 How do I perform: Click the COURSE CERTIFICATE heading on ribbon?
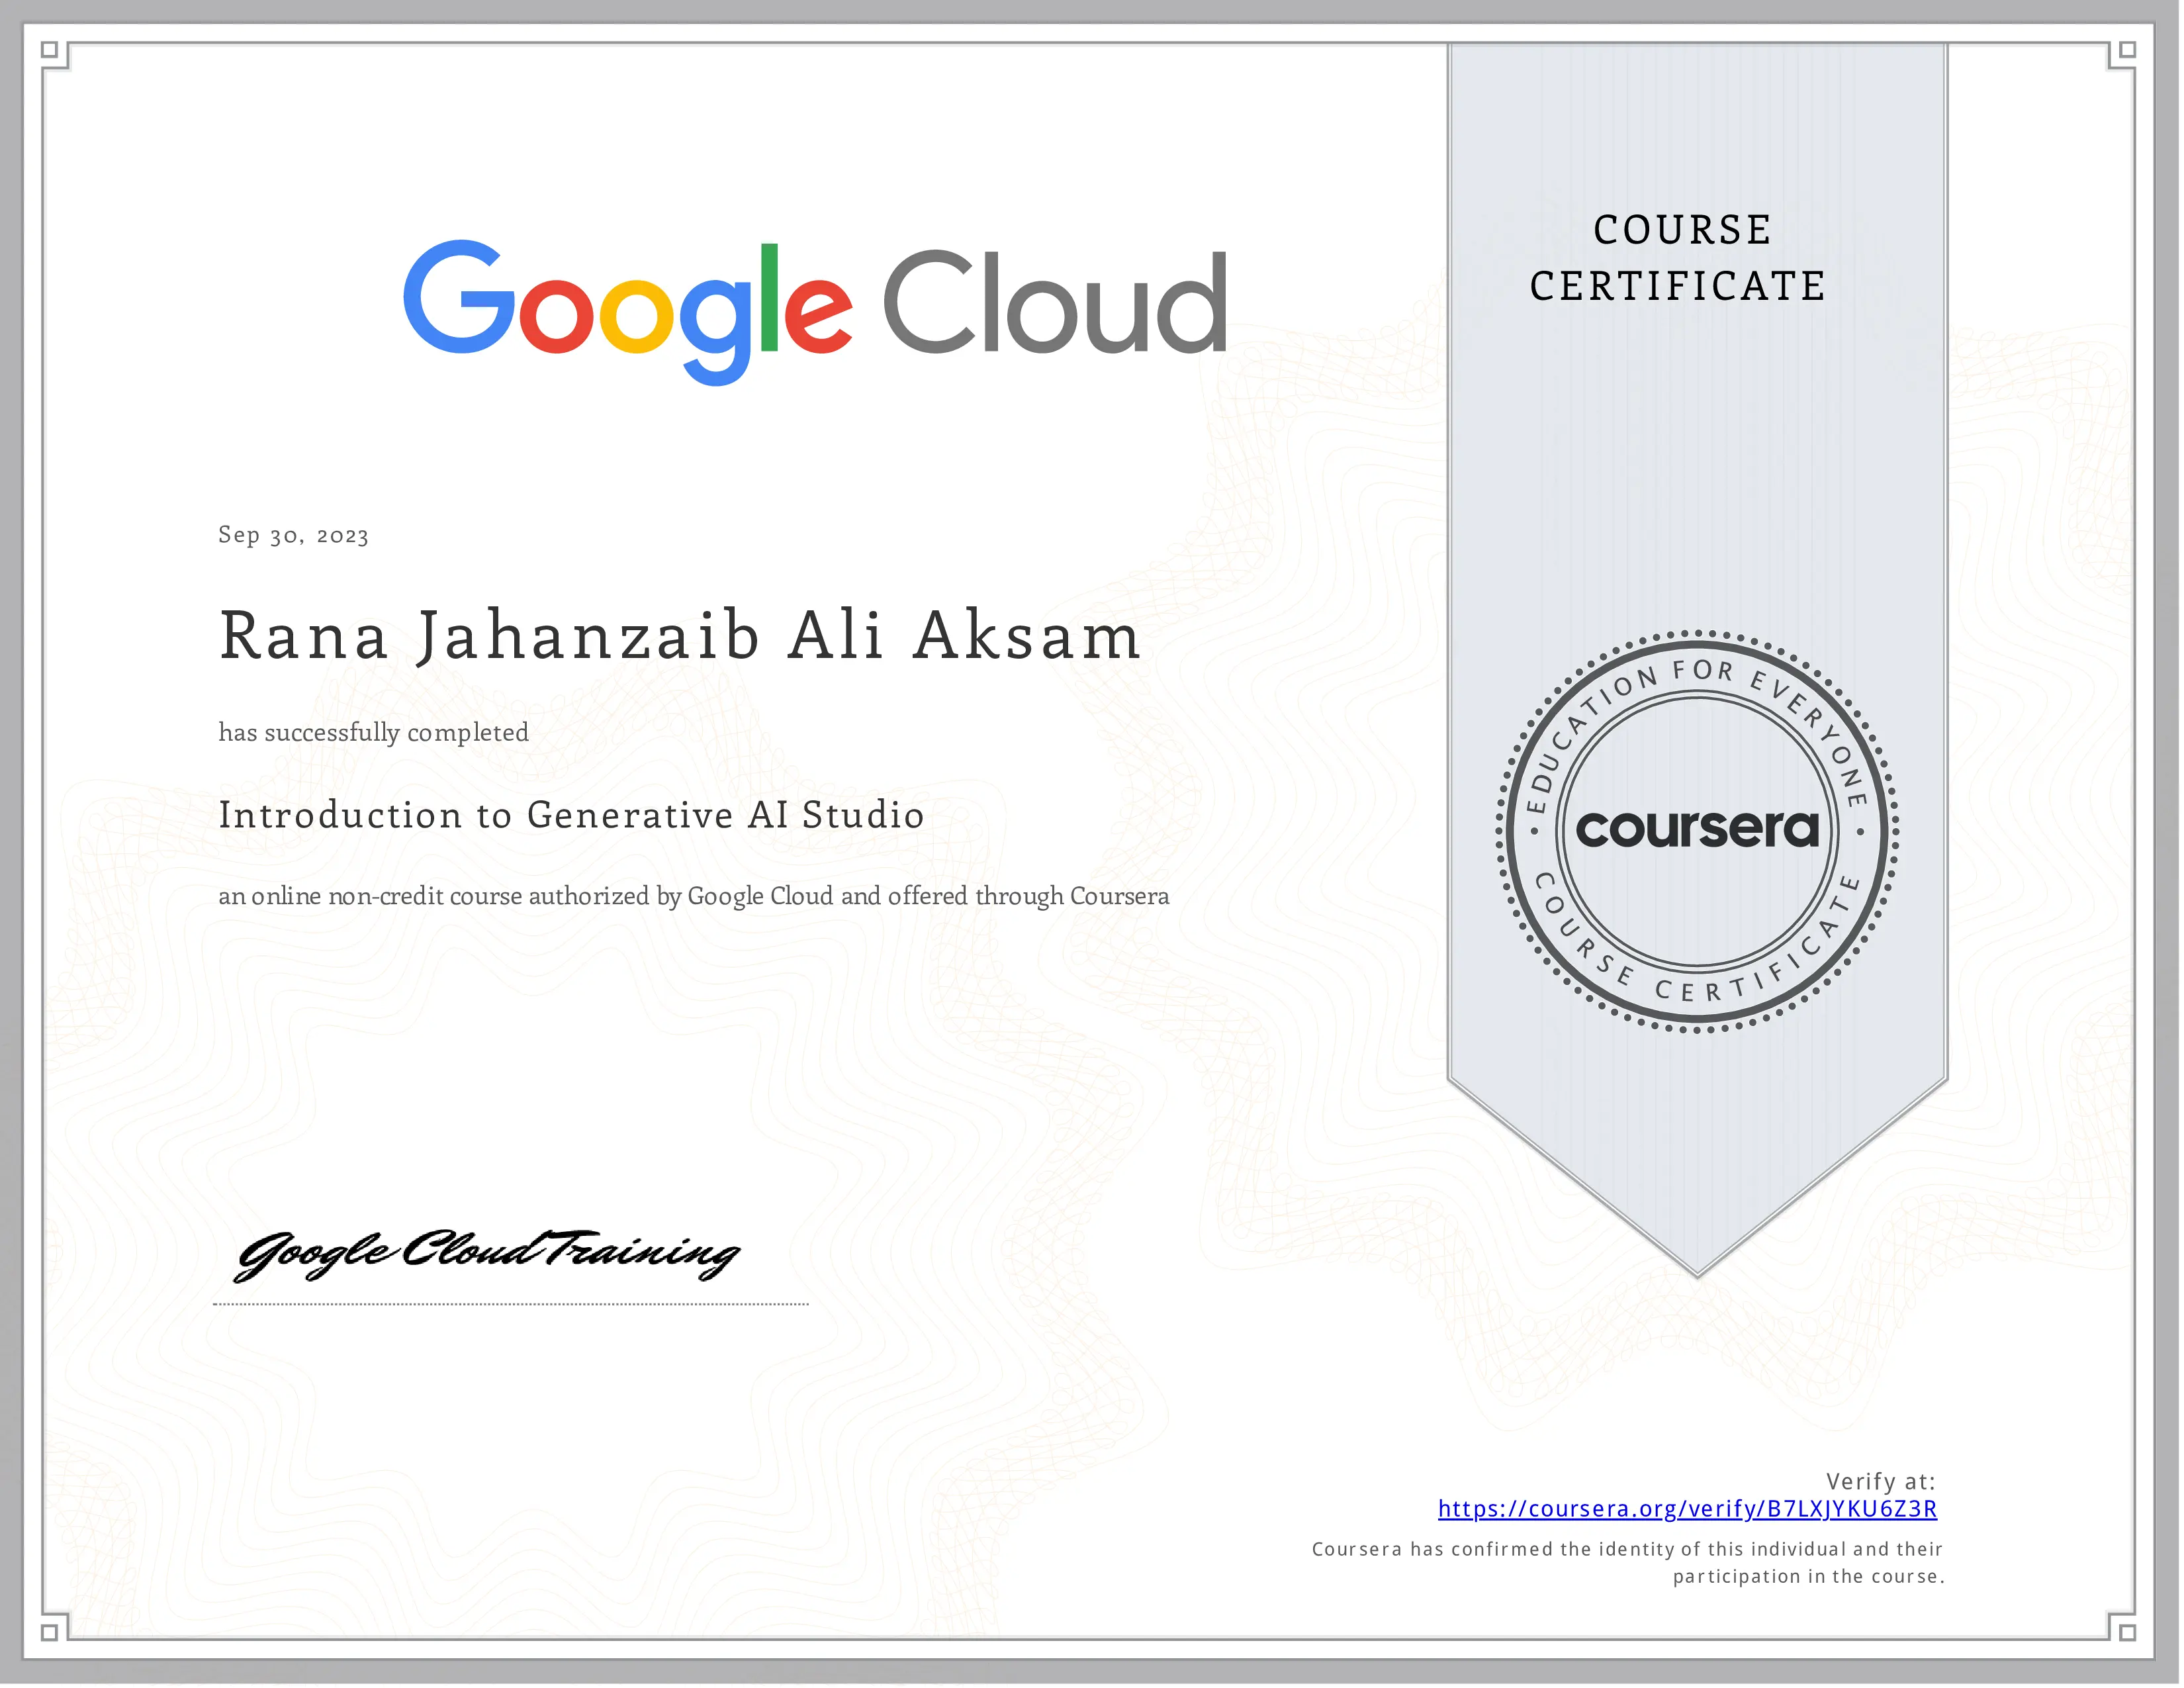(x=1680, y=258)
